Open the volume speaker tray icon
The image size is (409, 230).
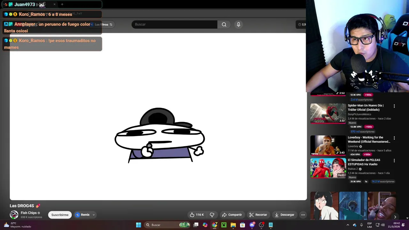(383, 225)
